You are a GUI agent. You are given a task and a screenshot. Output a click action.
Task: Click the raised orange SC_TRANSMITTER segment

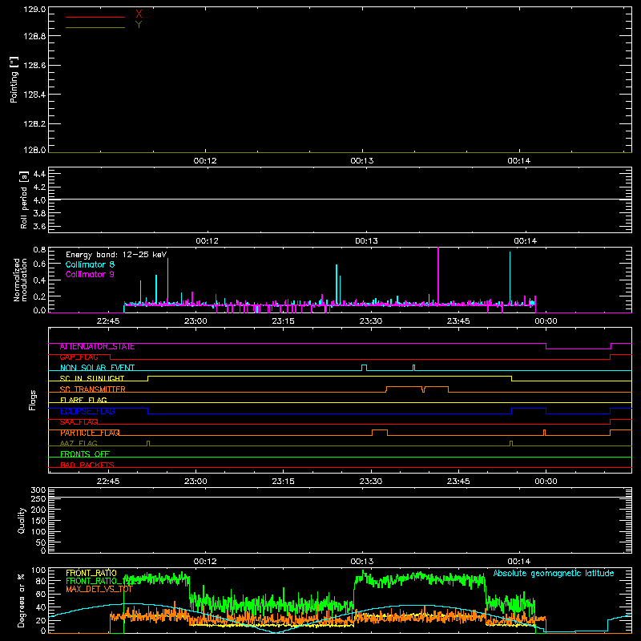(x=417, y=388)
